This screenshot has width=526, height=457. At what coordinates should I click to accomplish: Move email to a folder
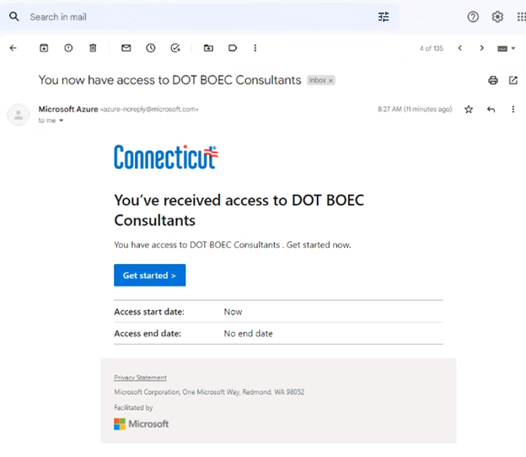(208, 48)
